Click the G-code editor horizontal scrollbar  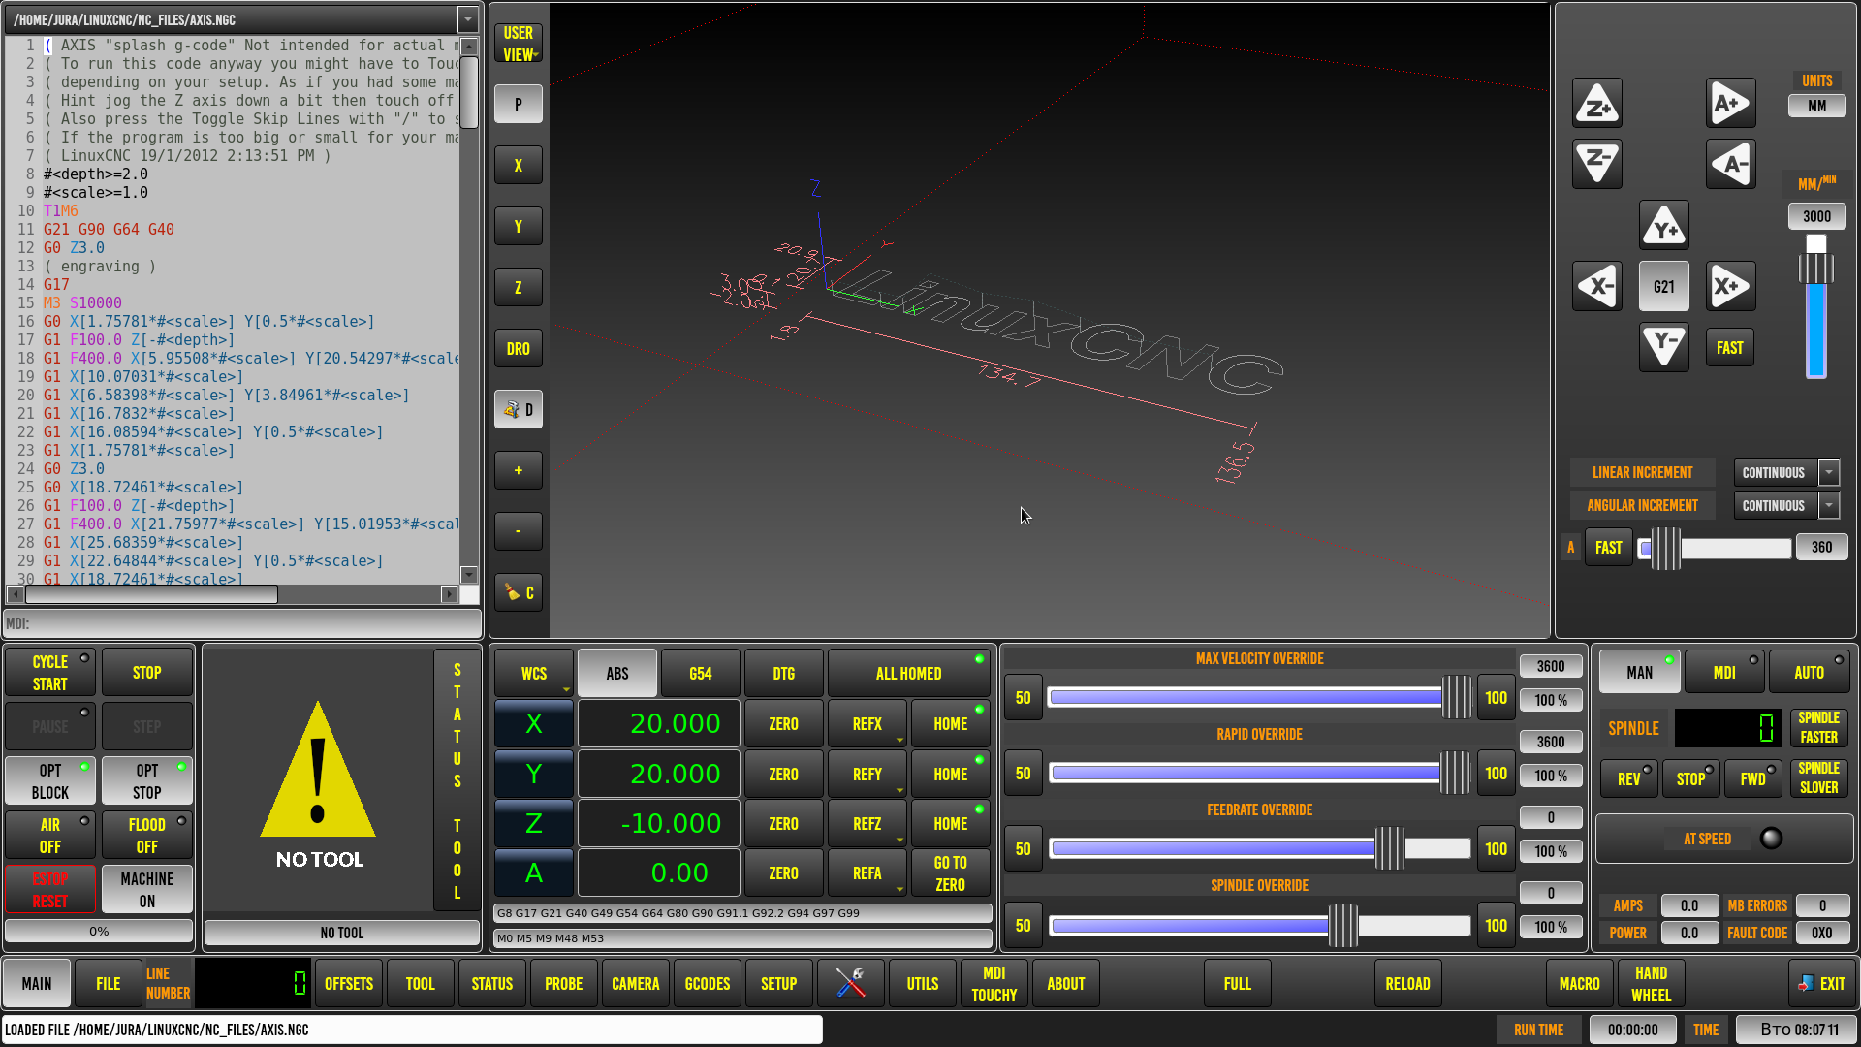[x=233, y=593]
